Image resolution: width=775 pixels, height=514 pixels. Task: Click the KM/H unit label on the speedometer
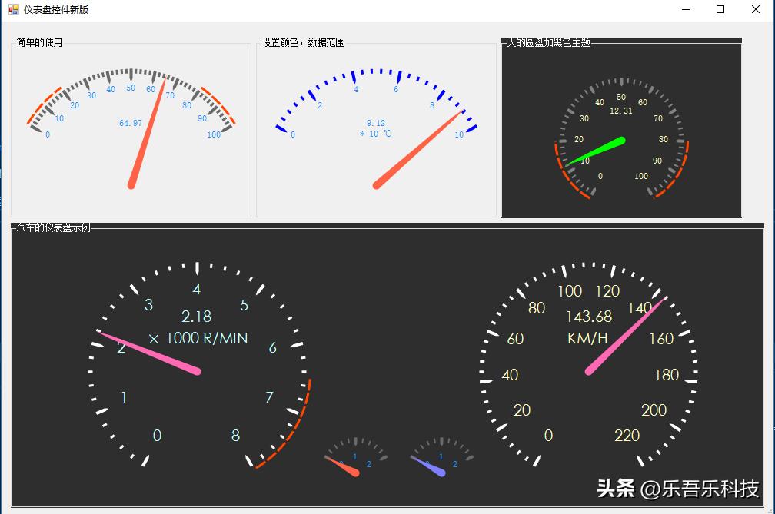(586, 337)
